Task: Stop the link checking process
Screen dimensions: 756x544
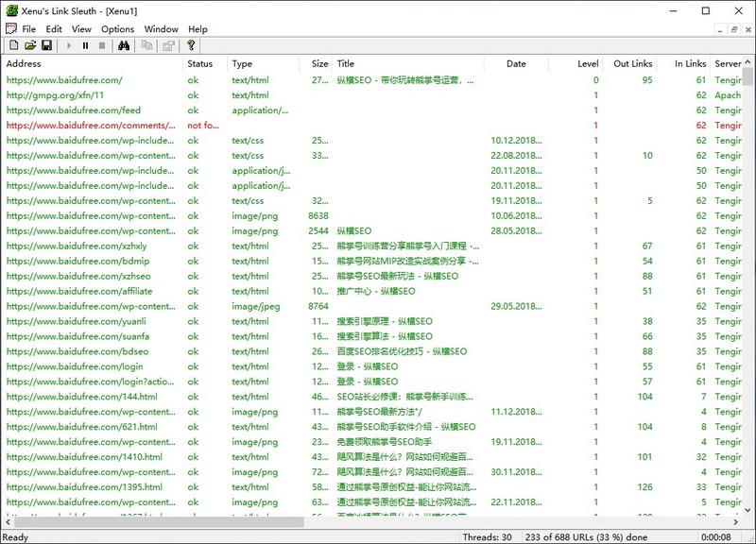Action: 102,47
